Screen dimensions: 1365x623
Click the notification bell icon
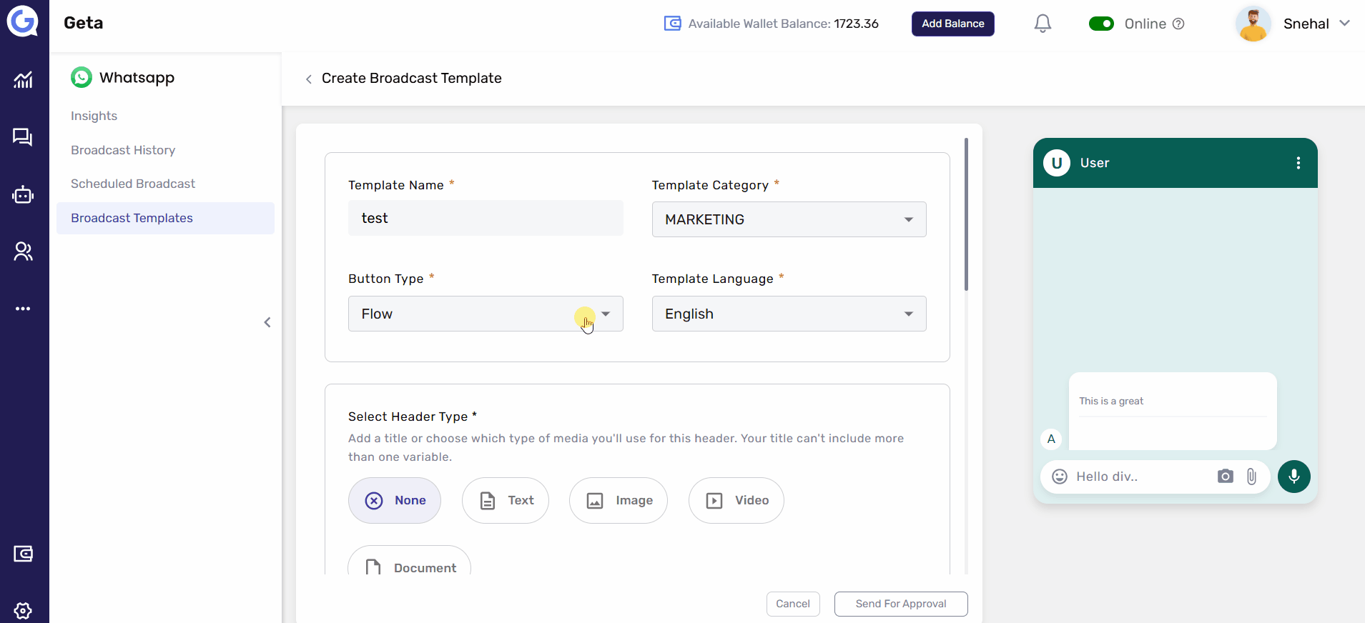pyautogui.click(x=1043, y=24)
